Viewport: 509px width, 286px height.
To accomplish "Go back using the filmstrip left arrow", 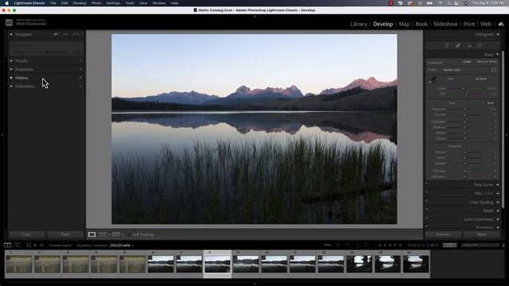I will pos(35,245).
